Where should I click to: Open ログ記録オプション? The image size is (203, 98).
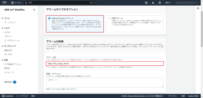(x=13, y=64)
